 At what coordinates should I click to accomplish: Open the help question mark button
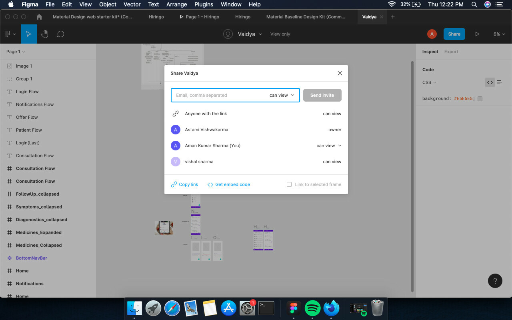[495, 281]
